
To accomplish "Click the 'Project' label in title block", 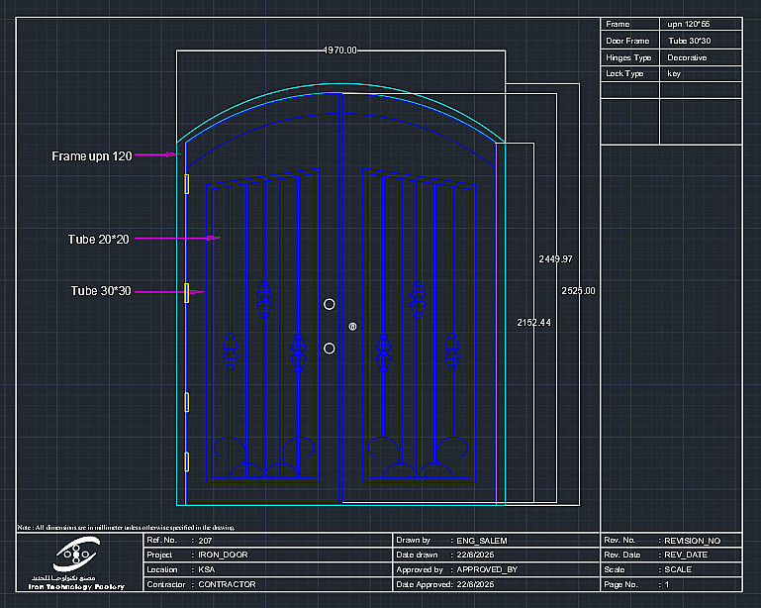I will pyautogui.click(x=159, y=555).
